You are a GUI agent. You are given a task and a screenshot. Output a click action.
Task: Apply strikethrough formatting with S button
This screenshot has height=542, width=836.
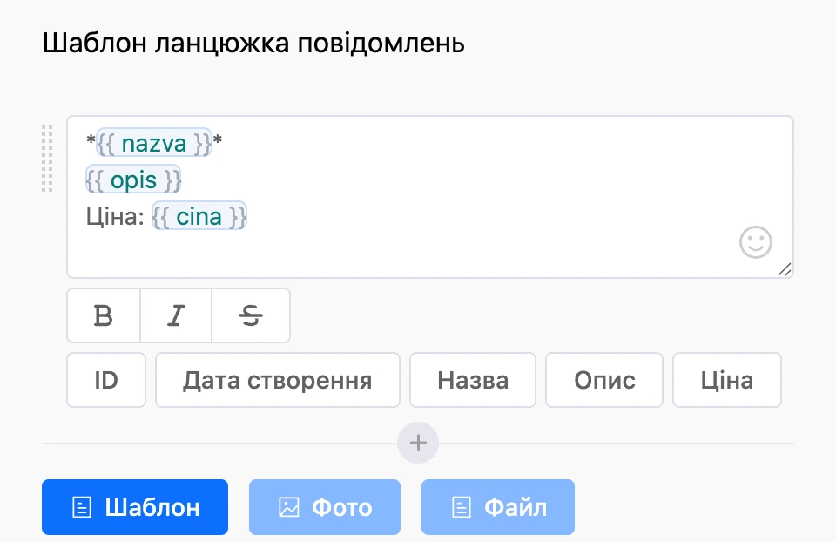point(251,315)
